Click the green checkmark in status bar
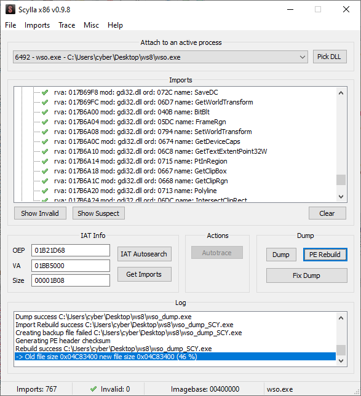The image size is (361, 396). click(93, 389)
